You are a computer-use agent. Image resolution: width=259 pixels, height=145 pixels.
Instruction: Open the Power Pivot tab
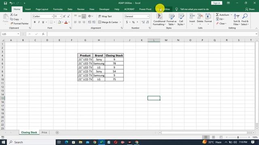click(x=145, y=9)
